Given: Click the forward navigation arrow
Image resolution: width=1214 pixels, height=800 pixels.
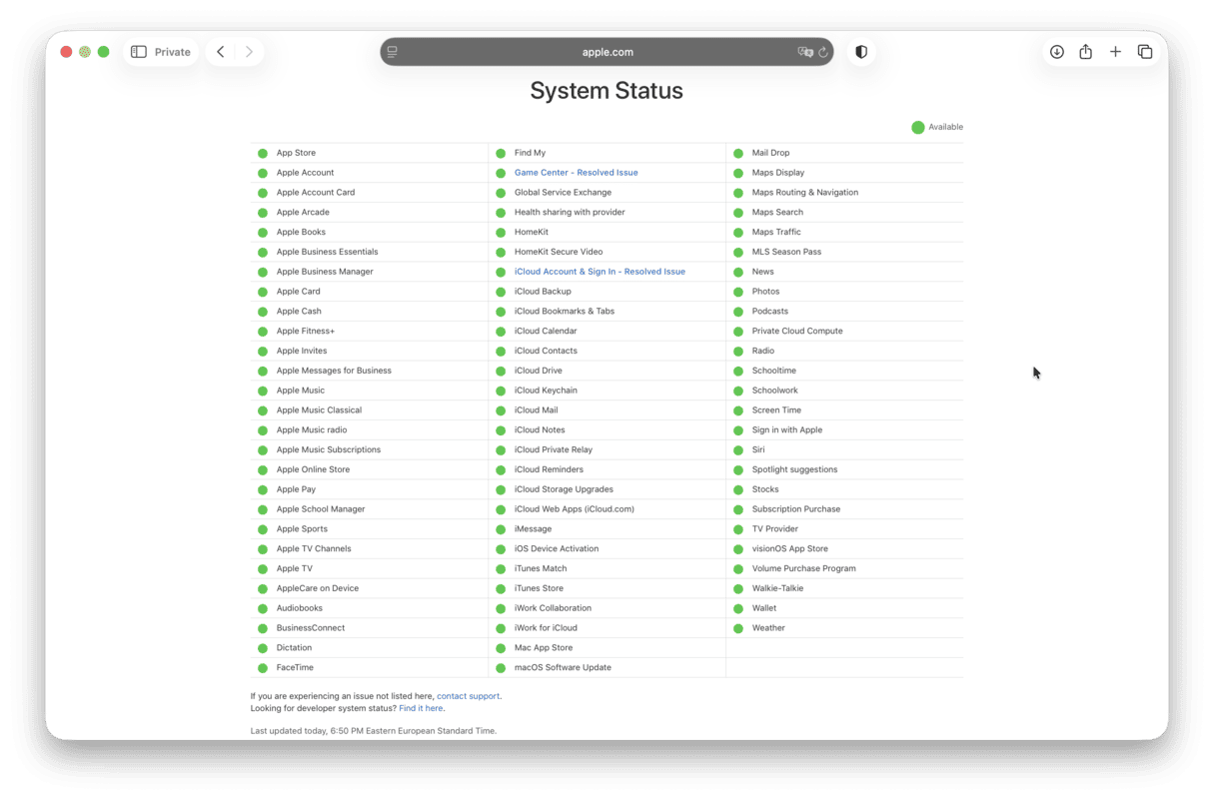Looking at the screenshot, I should click(x=248, y=51).
